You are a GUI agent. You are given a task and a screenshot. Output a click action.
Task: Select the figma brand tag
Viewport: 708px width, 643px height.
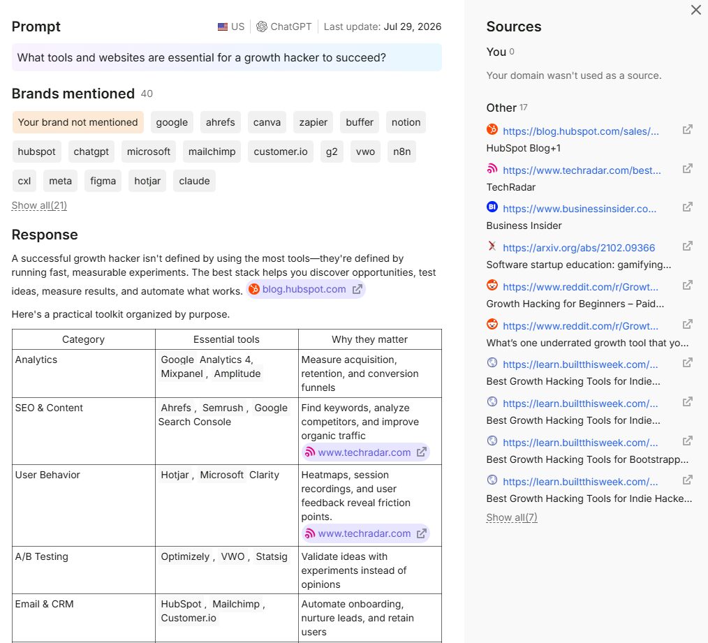click(x=103, y=181)
